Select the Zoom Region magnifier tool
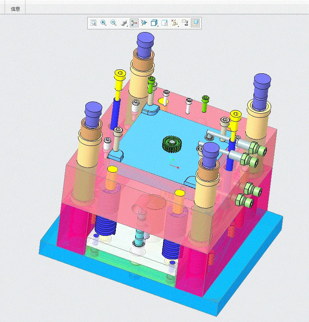Viewport: 309px width, 322px height. point(93,23)
